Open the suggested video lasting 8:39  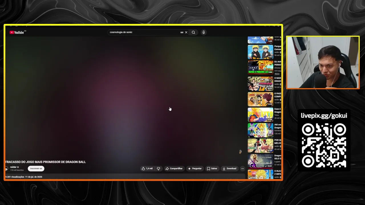pos(260,99)
